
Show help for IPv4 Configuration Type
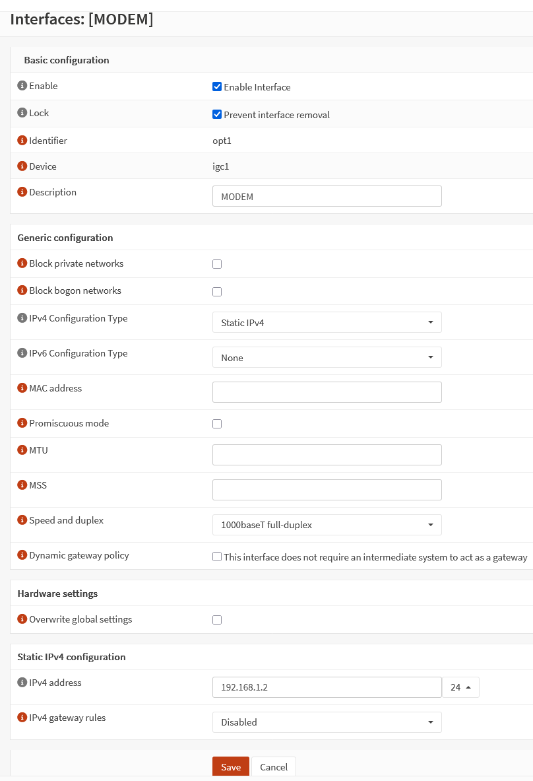click(22, 318)
